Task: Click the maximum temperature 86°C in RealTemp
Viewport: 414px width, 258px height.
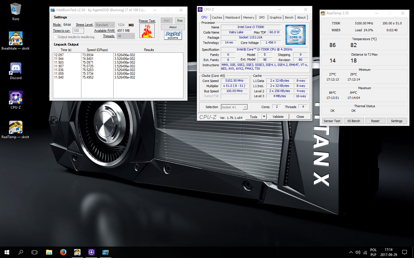Action: [332, 93]
